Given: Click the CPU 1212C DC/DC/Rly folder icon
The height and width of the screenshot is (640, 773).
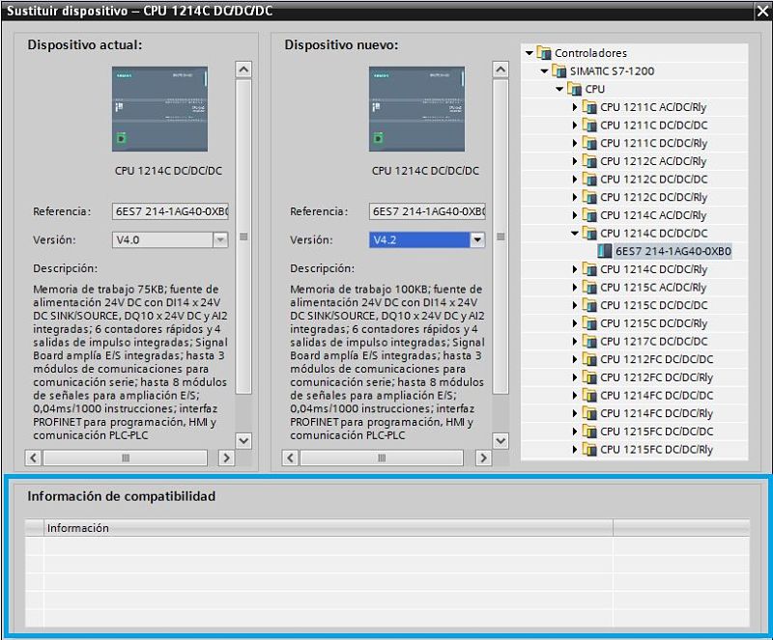Looking at the screenshot, I should [x=589, y=197].
